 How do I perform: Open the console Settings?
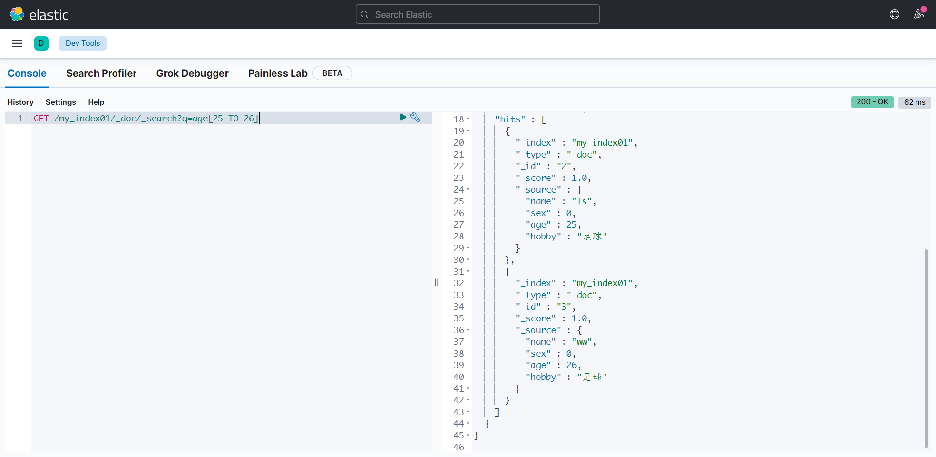click(x=61, y=102)
